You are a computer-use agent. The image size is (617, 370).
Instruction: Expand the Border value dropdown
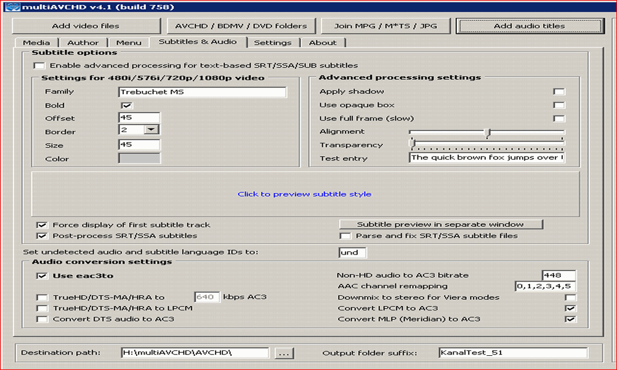coord(151,130)
